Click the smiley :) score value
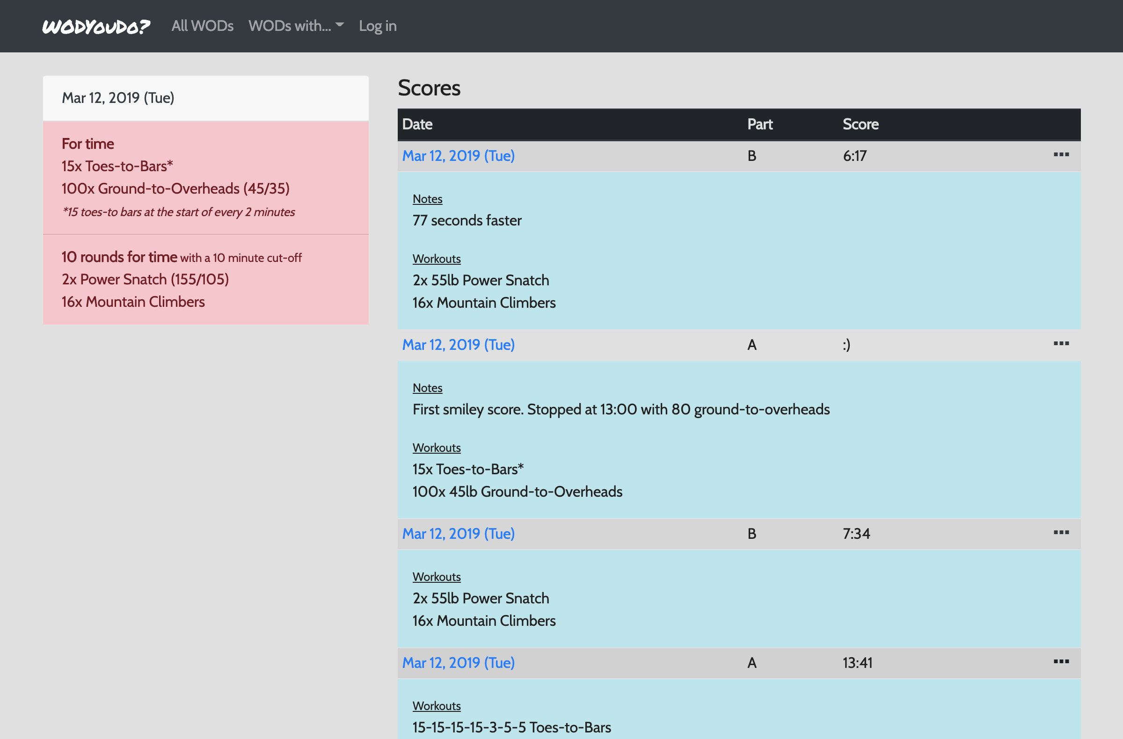The image size is (1123, 739). pyautogui.click(x=846, y=345)
